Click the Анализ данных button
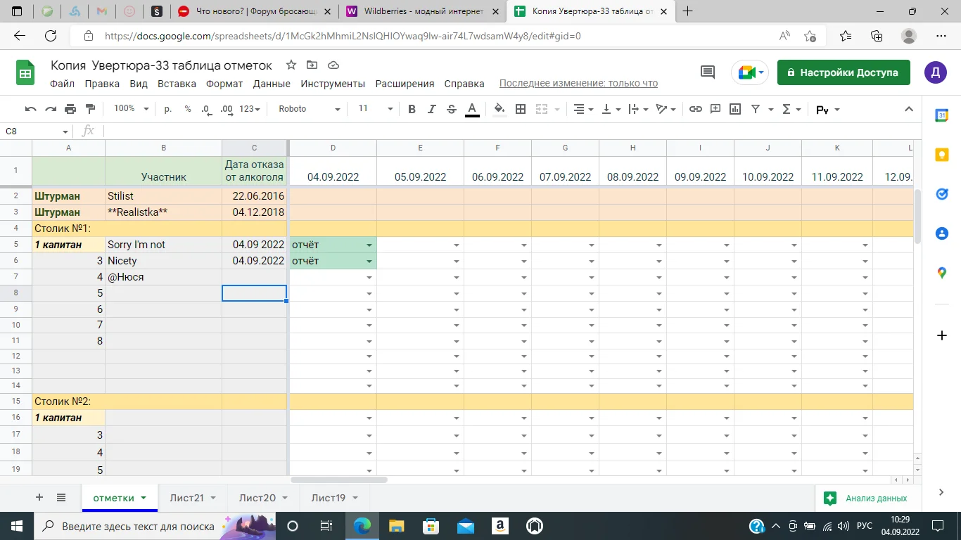Image resolution: width=961 pixels, height=540 pixels. click(866, 498)
